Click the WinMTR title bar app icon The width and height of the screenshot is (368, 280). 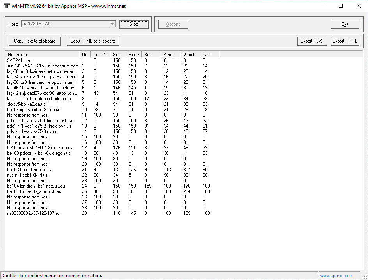click(x=6, y=5)
